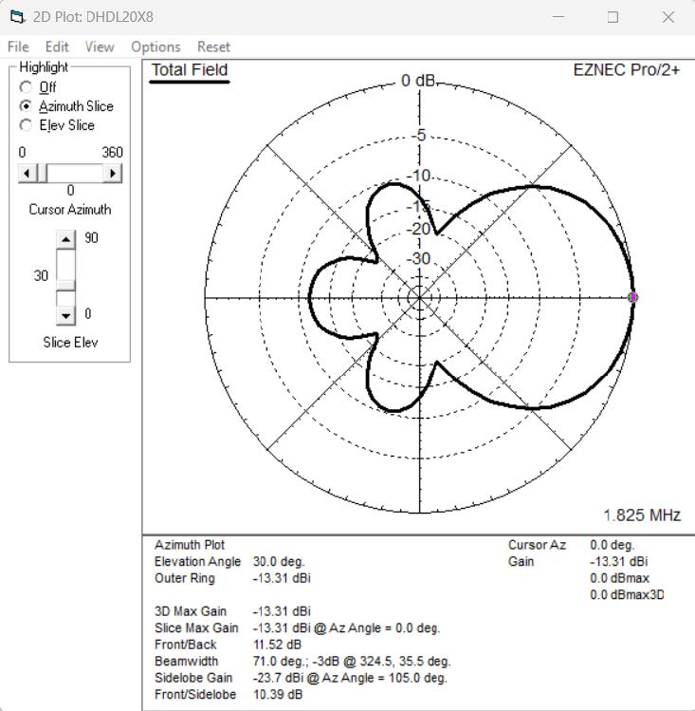
Task: Click the Total Field trace label
Action: [x=190, y=70]
